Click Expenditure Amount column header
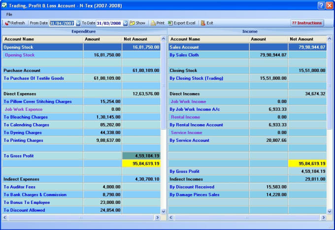This screenshot has width=335, height=230. [102, 39]
